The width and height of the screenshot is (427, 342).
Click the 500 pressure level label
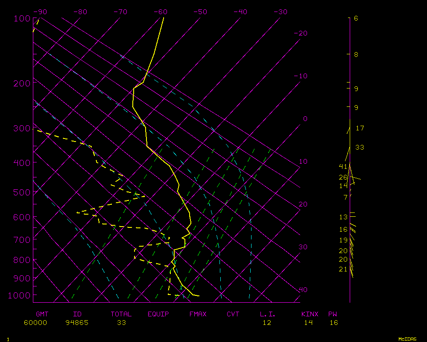21,192
